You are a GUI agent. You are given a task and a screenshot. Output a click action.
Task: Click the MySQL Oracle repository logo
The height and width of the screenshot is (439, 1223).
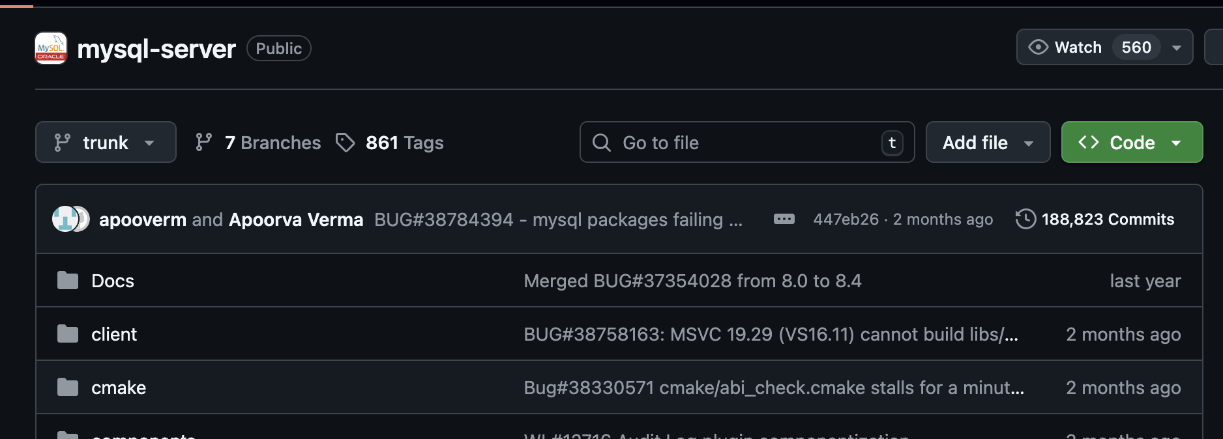point(50,48)
